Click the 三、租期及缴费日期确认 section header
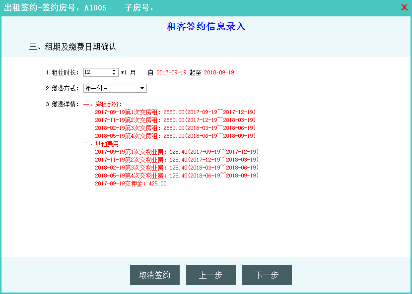The image size is (412, 294). (x=72, y=47)
